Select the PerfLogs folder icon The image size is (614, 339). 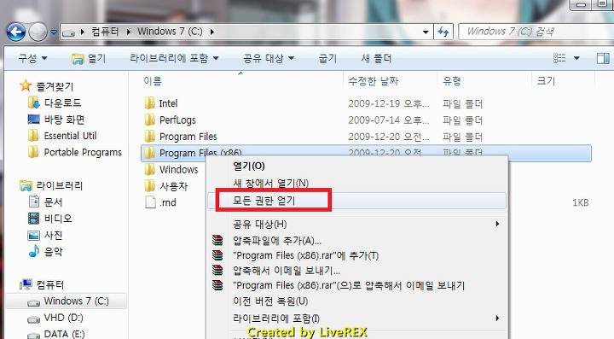click(149, 120)
